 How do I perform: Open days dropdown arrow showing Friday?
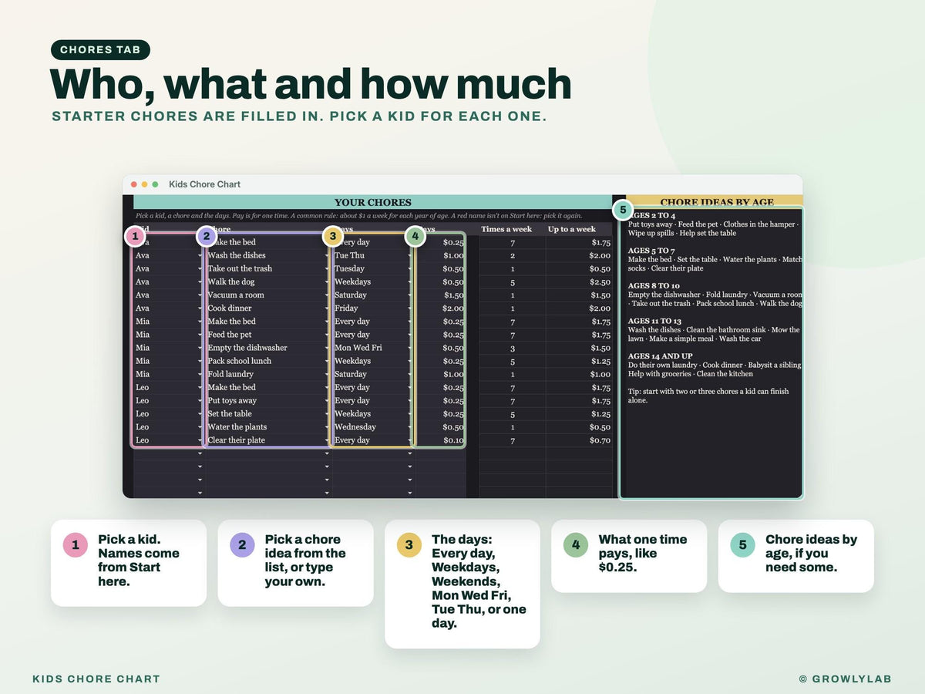pos(409,308)
